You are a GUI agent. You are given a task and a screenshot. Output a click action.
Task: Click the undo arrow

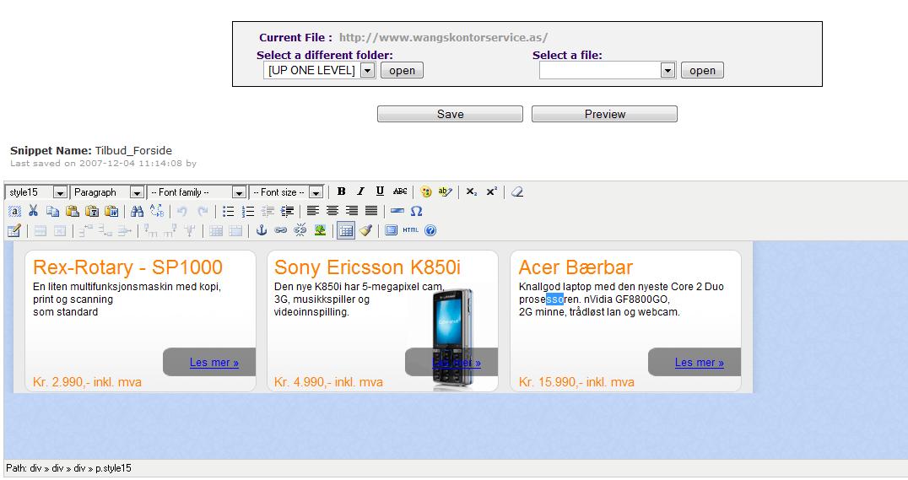182,212
